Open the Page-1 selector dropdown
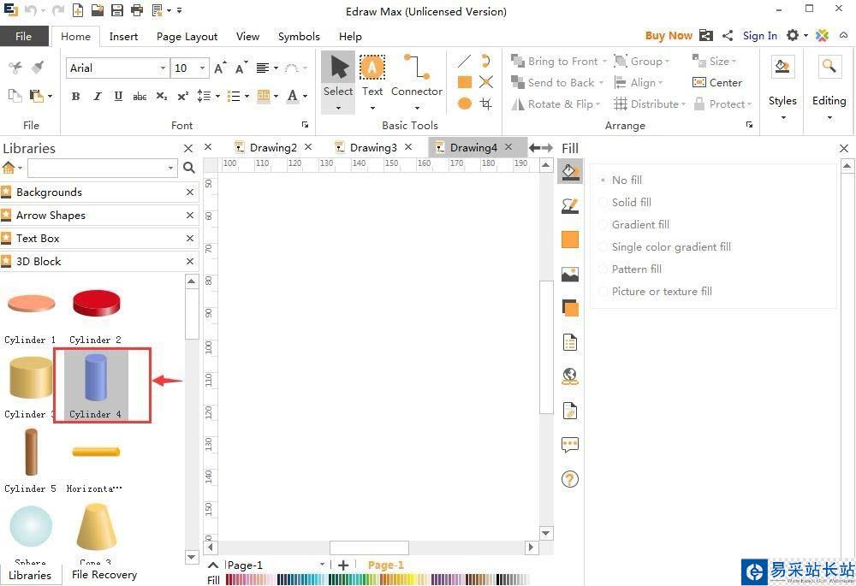Viewport: 856px width, 586px height. pyautogui.click(x=322, y=565)
